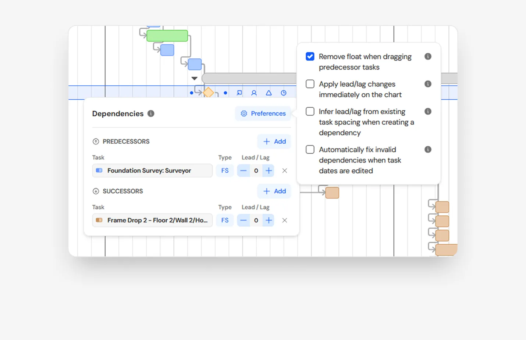Select the orange task bar below the preferences popup

pyautogui.click(x=332, y=193)
